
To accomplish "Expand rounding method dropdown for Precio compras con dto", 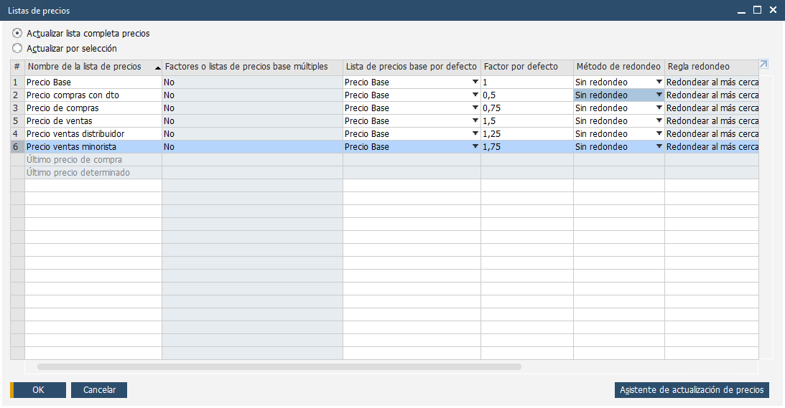I will 659,95.
